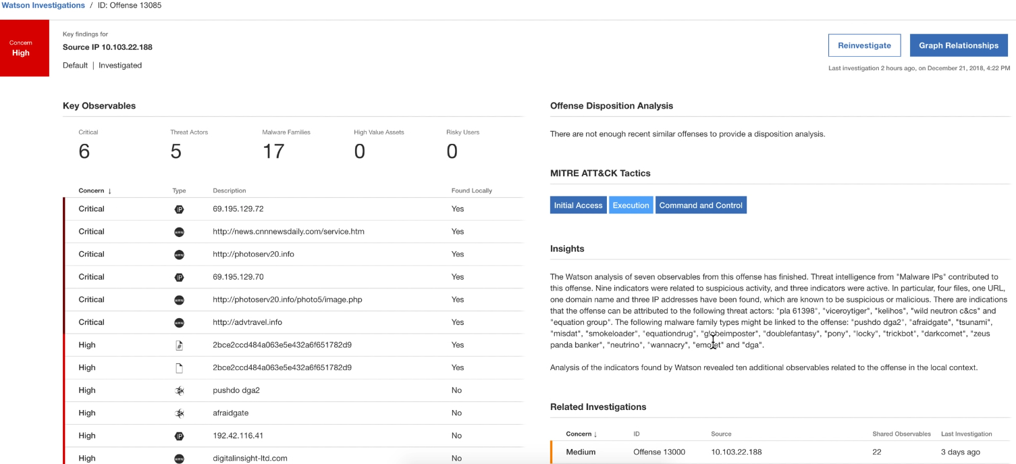Image resolution: width=1016 pixels, height=464 pixels.
Task: Click the ID: Offense 13085 breadcrumb
Action: point(130,5)
